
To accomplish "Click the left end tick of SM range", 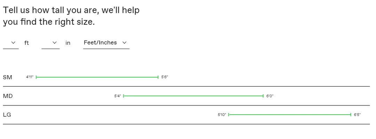I will click(x=36, y=77).
